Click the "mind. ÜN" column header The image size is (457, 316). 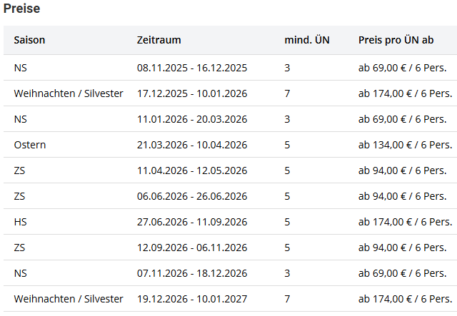[x=306, y=40]
